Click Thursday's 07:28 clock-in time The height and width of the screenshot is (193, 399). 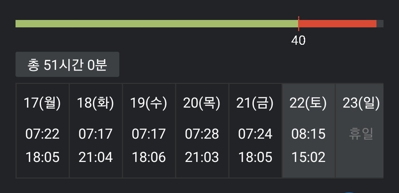(x=202, y=133)
